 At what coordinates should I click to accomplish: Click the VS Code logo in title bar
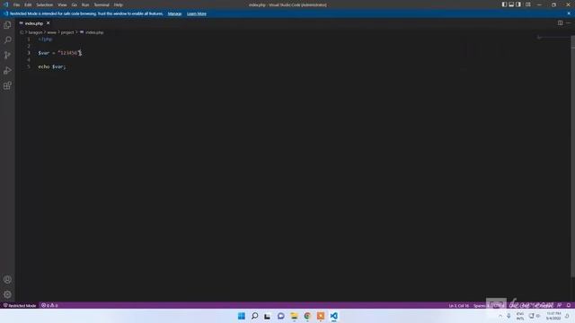coord(5,4)
